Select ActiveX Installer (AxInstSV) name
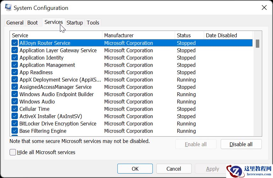 51,116
